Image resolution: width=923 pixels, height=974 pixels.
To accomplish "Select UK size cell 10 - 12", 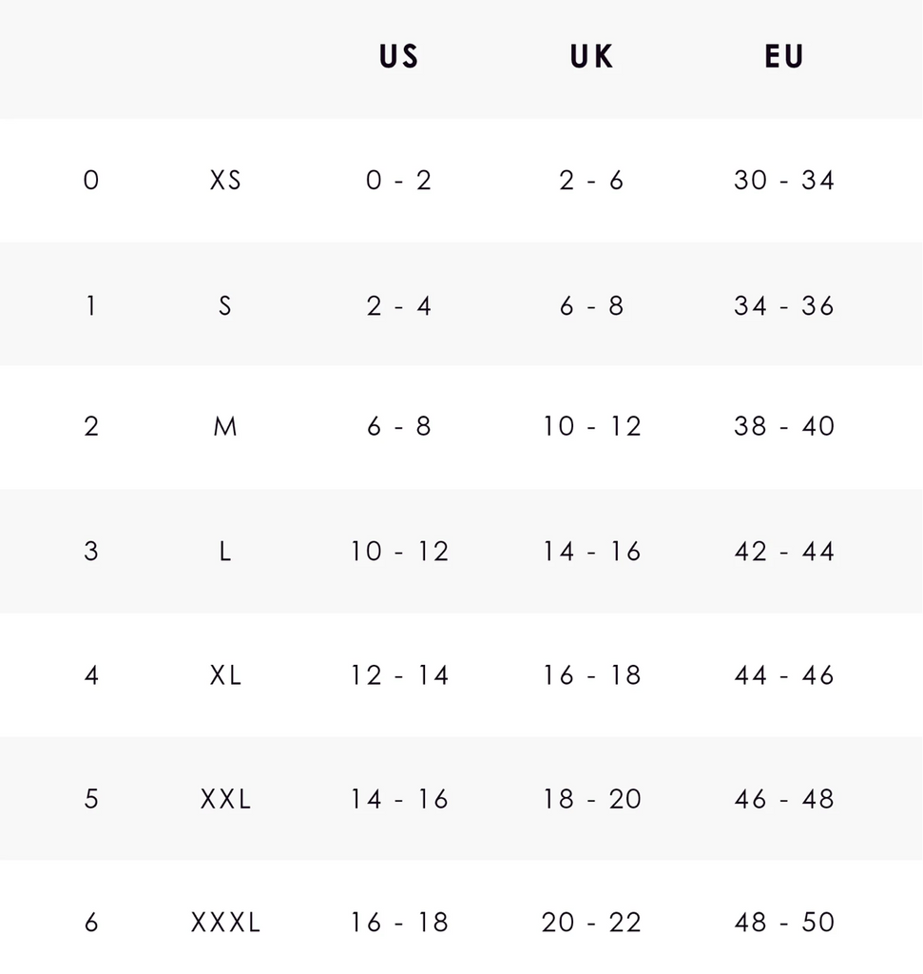I will tap(591, 426).
